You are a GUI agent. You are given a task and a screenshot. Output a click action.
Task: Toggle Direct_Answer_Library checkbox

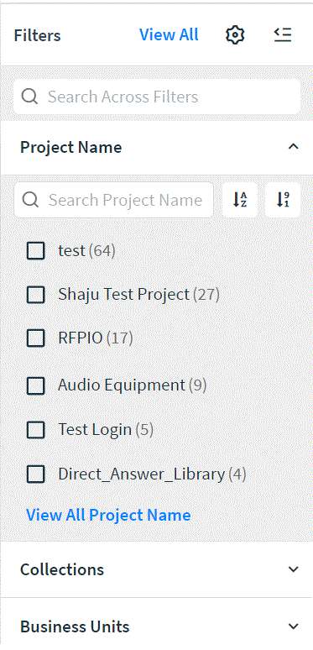click(x=35, y=474)
